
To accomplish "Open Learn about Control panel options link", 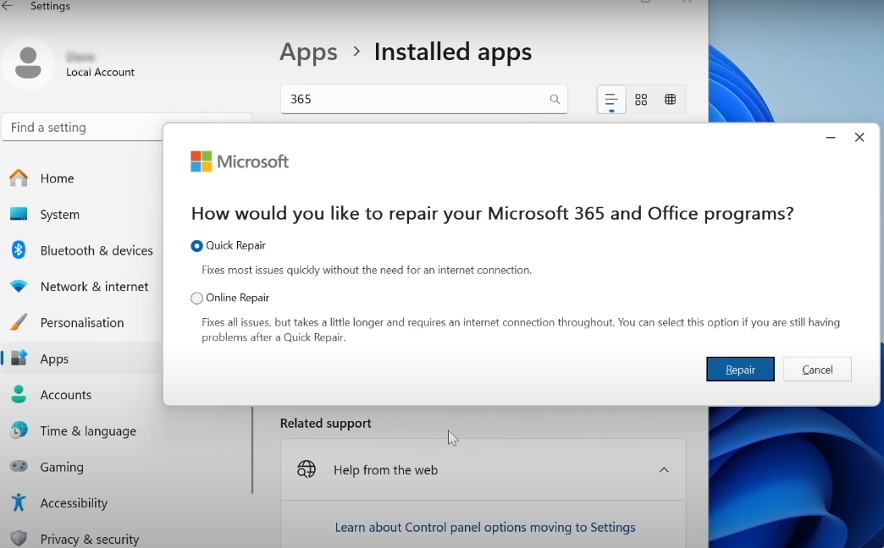I will pos(485,527).
